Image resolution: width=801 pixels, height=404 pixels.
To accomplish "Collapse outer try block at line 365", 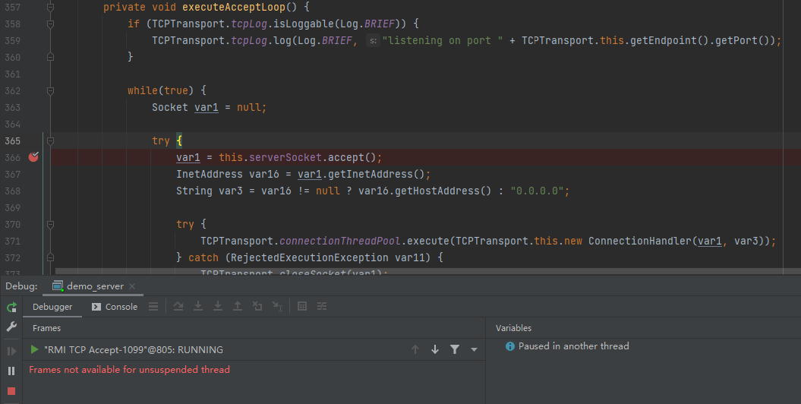I will (51, 141).
